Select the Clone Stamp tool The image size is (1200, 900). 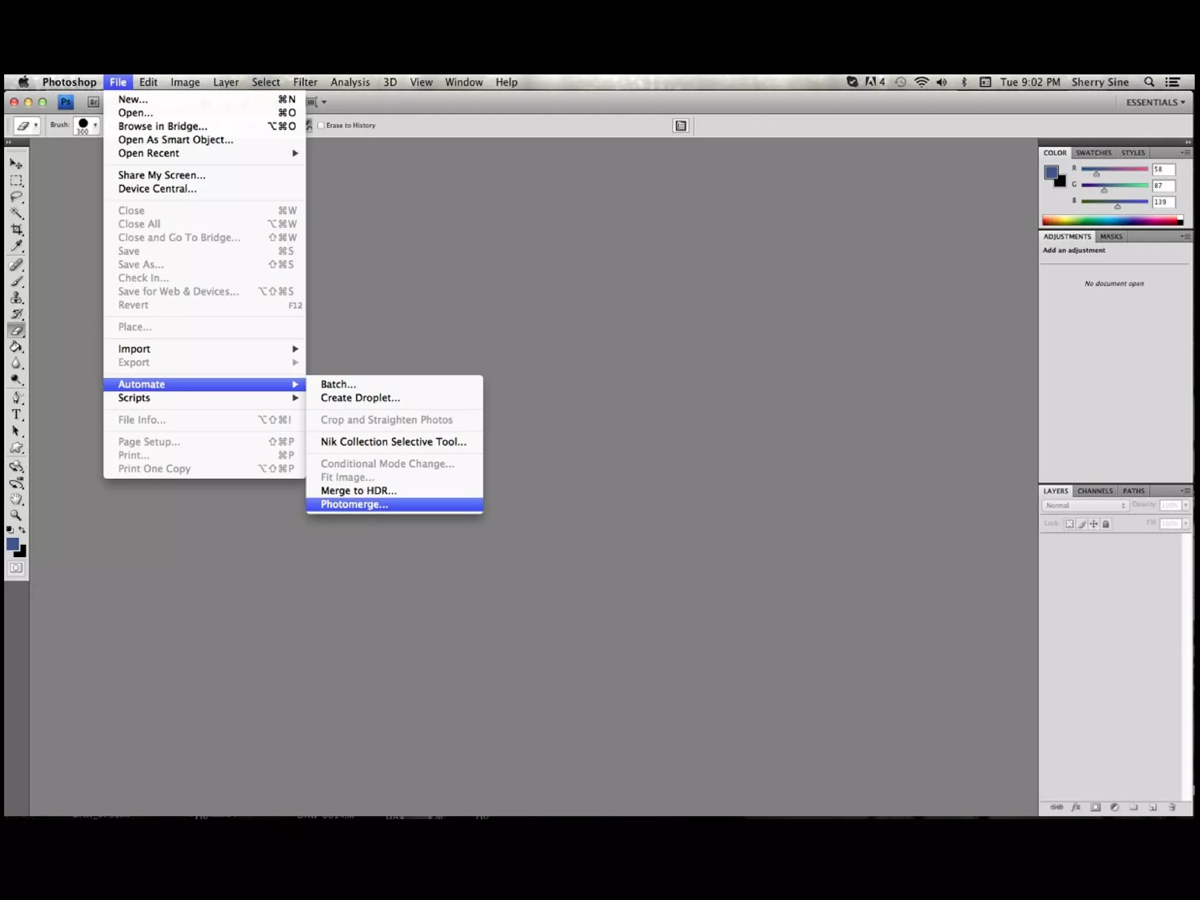click(x=16, y=298)
